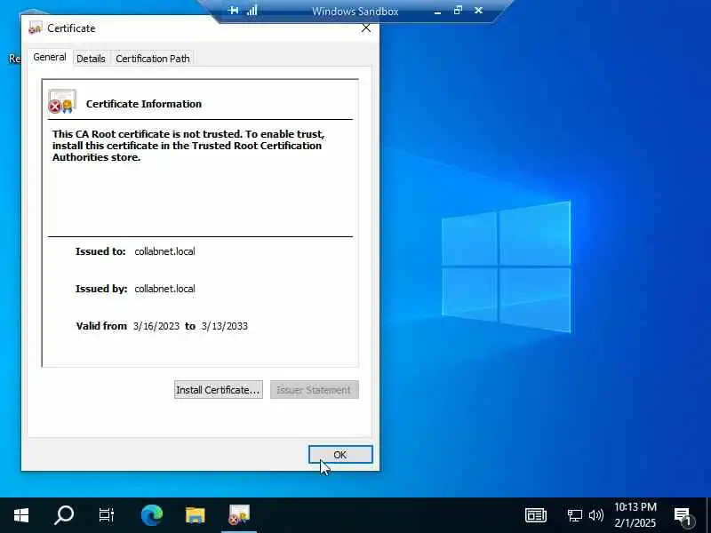Image resolution: width=711 pixels, height=533 pixels.
Task: Click the expiry date 3/13/2033
Action: (x=225, y=326)
